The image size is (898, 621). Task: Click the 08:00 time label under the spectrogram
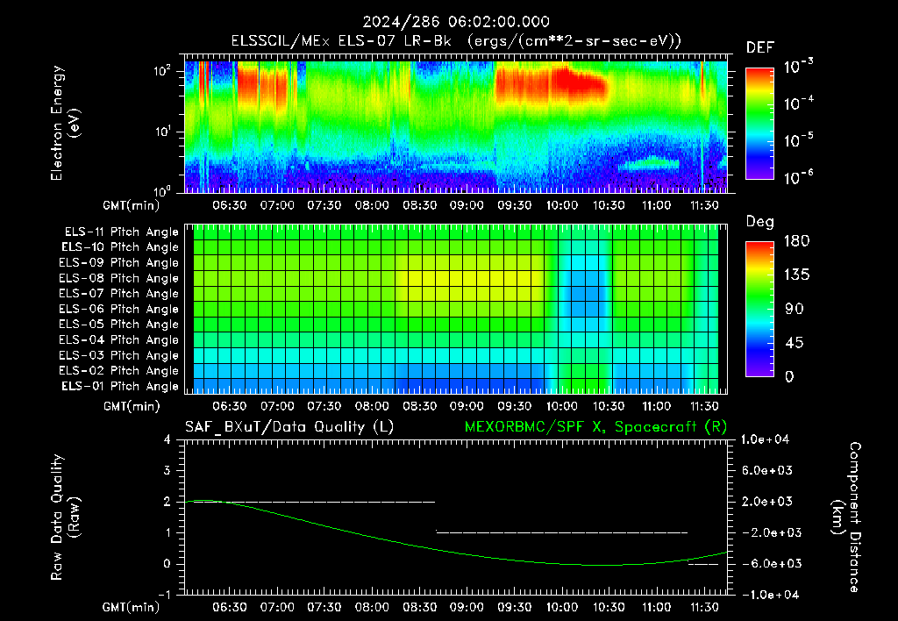[x=372, y=205]
